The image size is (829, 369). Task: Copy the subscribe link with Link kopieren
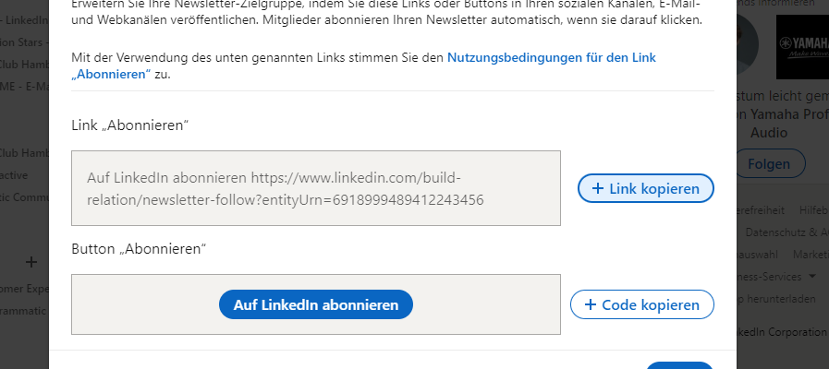tap(645, 188)
